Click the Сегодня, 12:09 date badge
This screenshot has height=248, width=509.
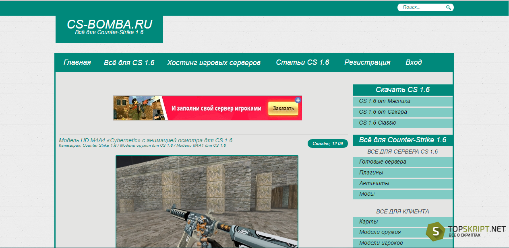click(x=327, y=143)
